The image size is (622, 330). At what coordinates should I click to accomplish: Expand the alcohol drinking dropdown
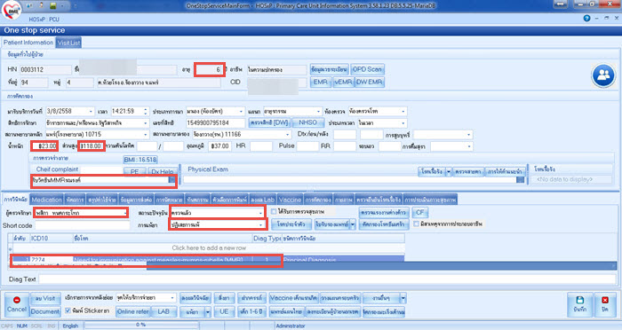[468, 146]
